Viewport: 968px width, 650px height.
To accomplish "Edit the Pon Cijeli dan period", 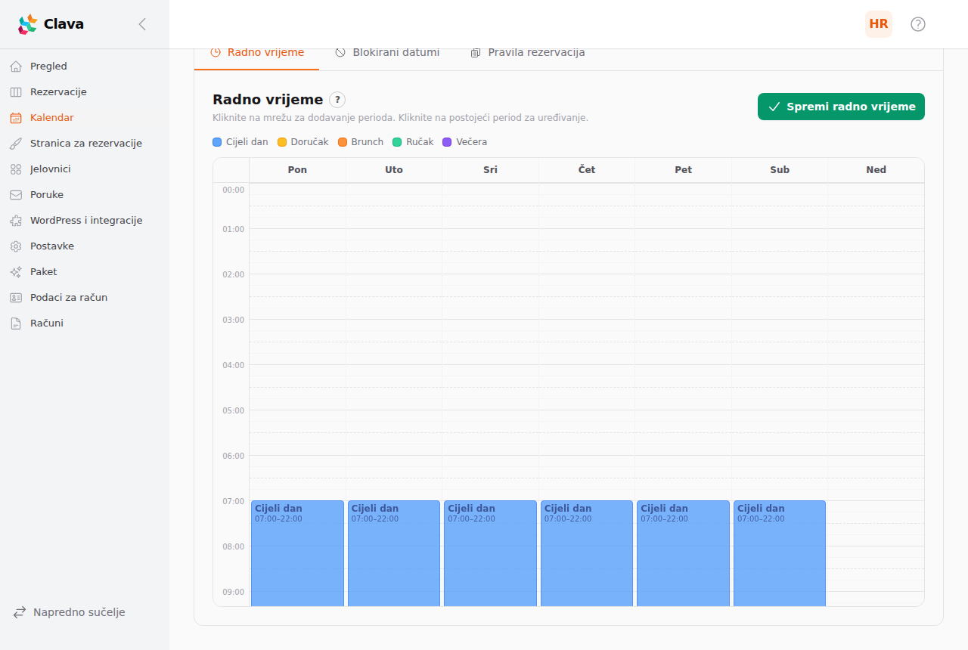I will pyautogui.click(x=297, y=553).
